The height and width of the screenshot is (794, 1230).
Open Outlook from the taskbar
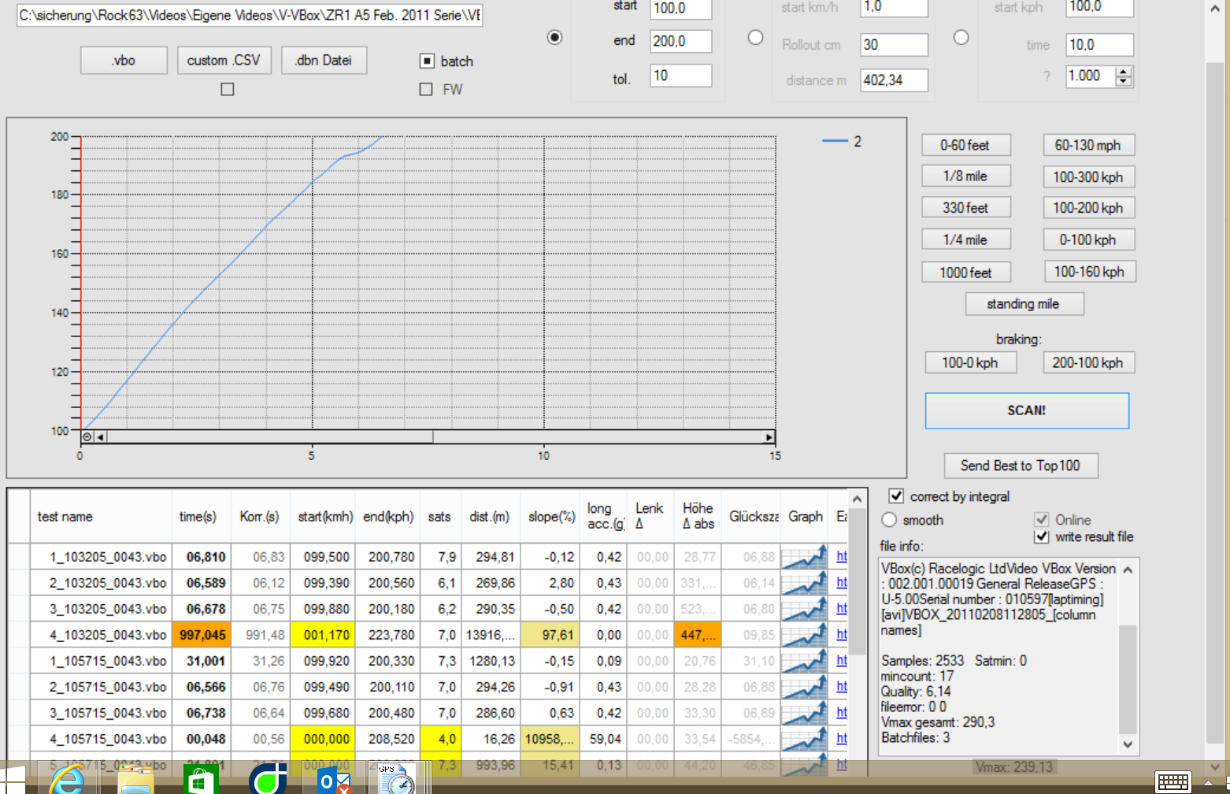click(x=334, y=781)
